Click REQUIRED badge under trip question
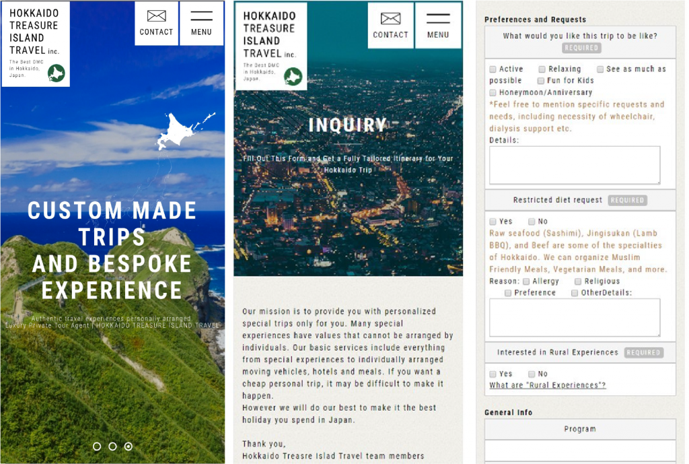 581,48
